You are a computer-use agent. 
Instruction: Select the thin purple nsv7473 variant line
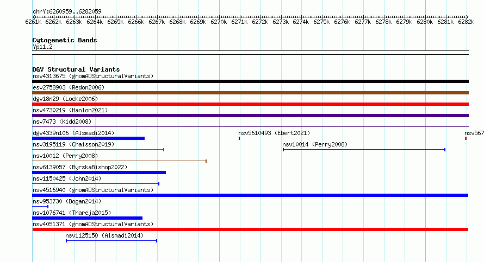250,126
